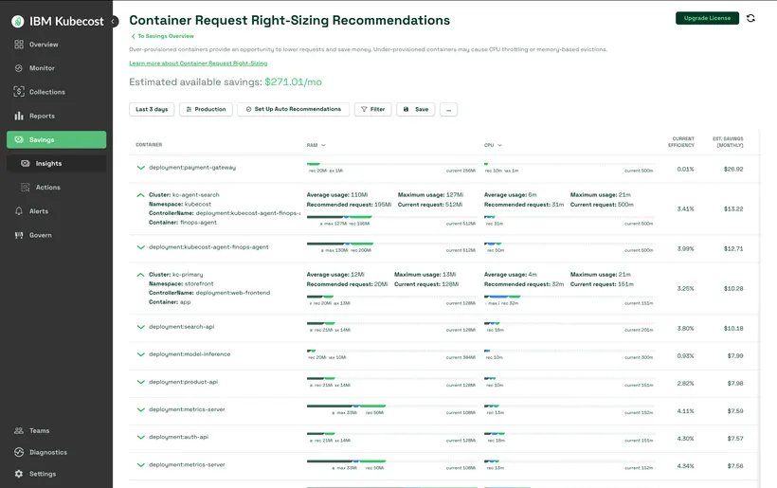This screenshot has height=488, width=777.
Task: Collapse the sidebar using the arrow button
Action: coord(114,21)
